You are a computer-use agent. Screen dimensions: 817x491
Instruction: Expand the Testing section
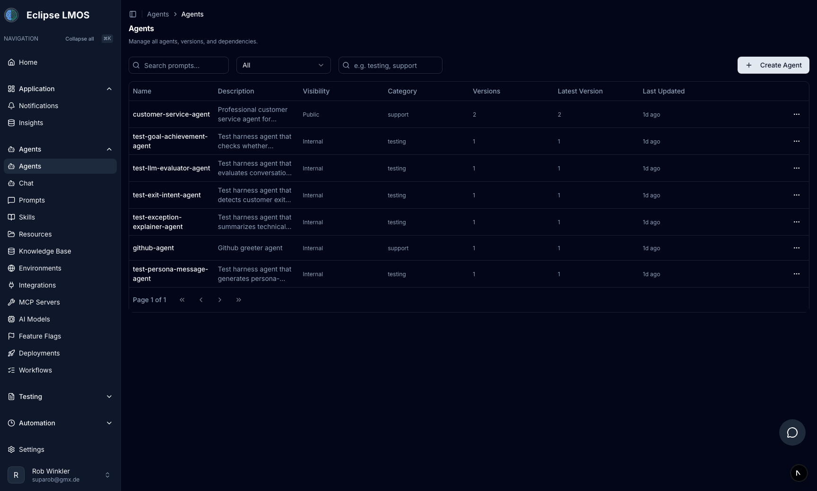[60, 397]
